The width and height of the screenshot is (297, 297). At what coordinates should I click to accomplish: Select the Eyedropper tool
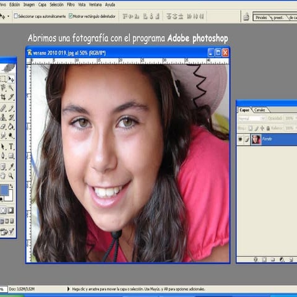tap(11, 166)
